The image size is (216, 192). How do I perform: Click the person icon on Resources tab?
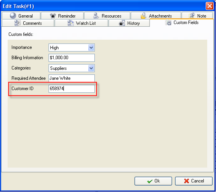tap(96, 16)
